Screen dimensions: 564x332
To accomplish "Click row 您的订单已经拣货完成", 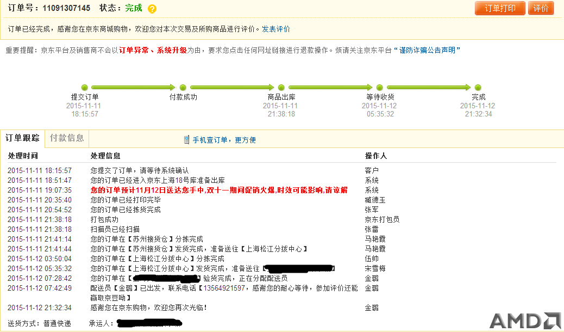I will (x=126, y=210).
